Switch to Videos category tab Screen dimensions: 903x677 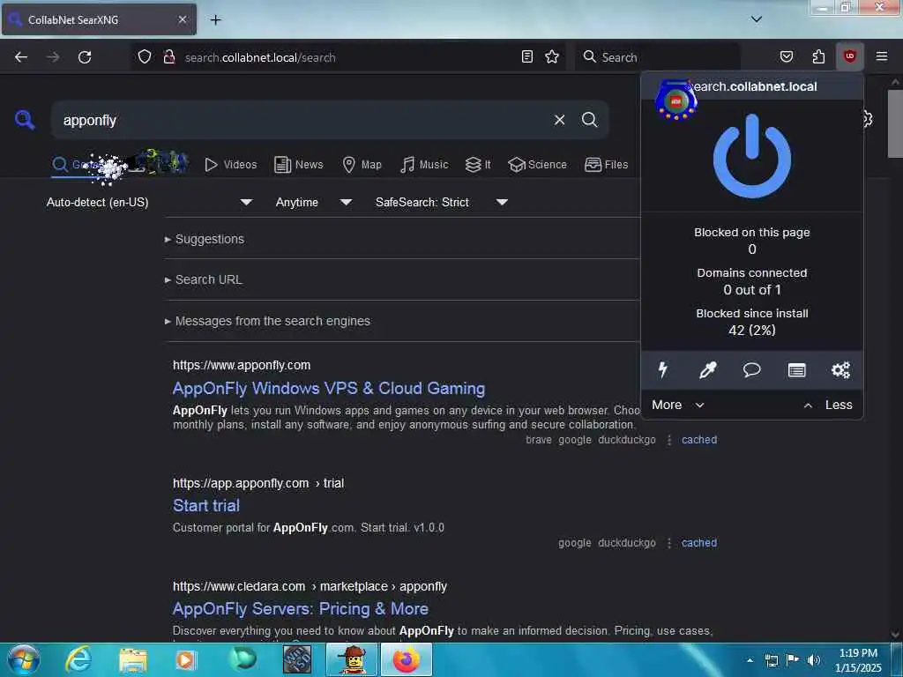(231, 165)
